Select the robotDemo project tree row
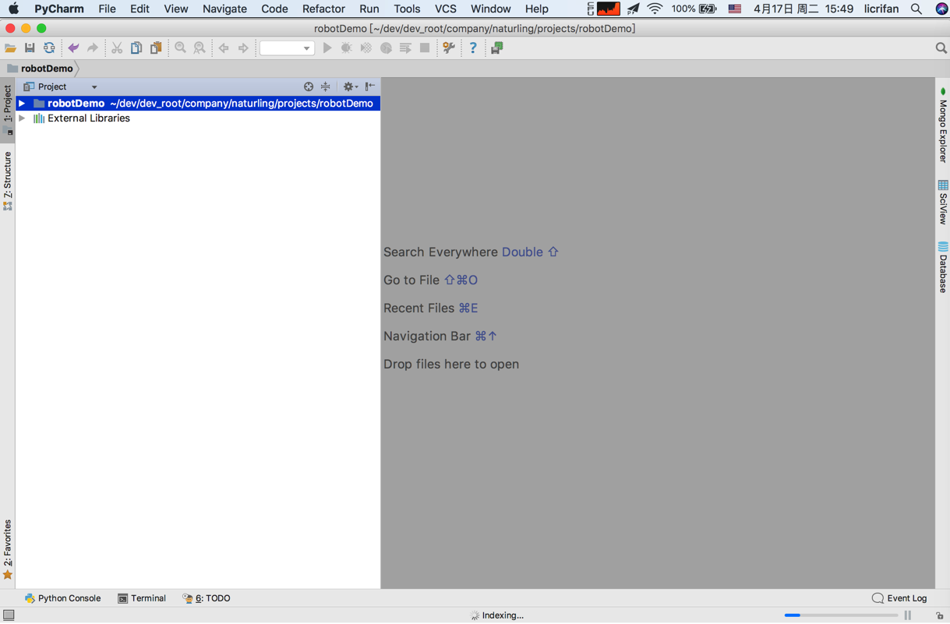Viewport: 950px width, 624px height. coord(198,103)
